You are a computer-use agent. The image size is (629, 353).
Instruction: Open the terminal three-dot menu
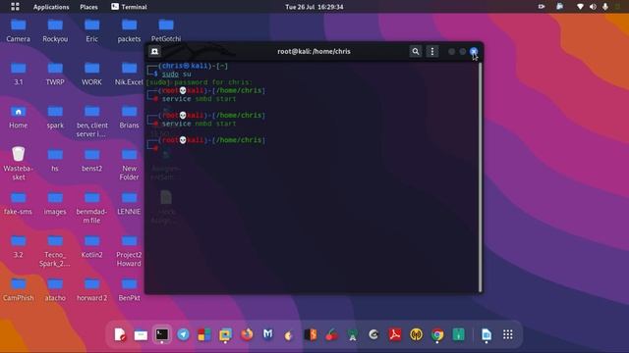tap(432, 51)
